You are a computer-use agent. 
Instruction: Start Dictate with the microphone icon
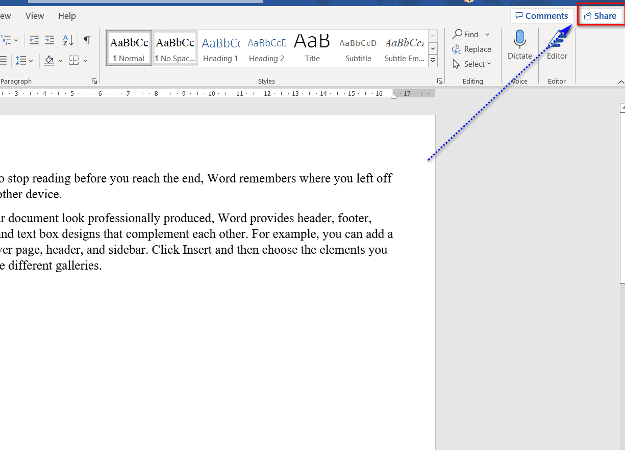pos(520,45)
